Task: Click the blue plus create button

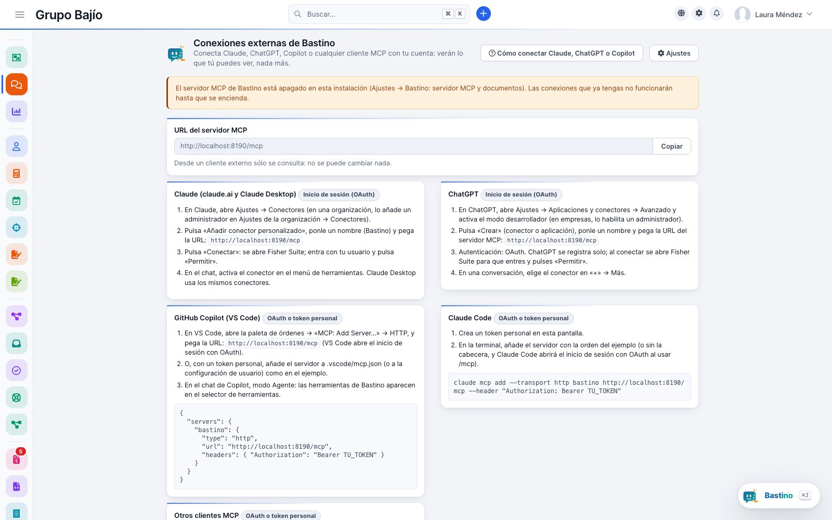Action: coord(484,14)
